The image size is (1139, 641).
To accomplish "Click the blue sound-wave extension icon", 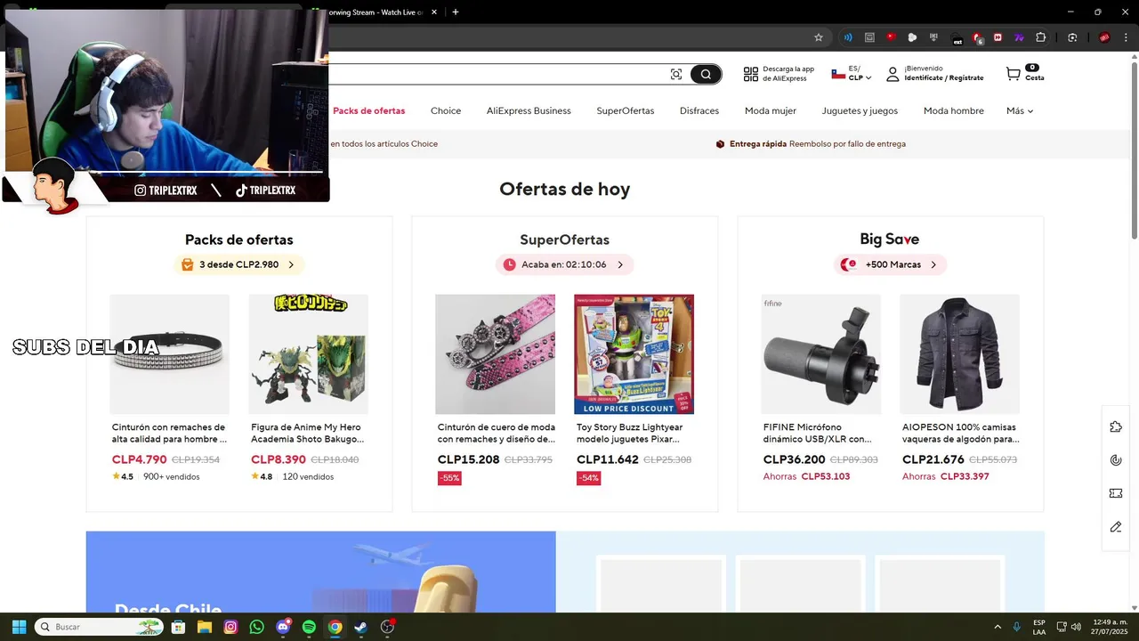I will coord(848,37).
